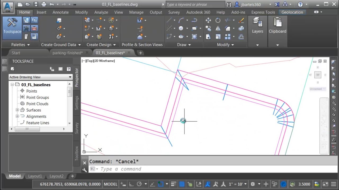Expand the Alignments tree node
This screenshot has height=190, width=339.
pos(17,116)
